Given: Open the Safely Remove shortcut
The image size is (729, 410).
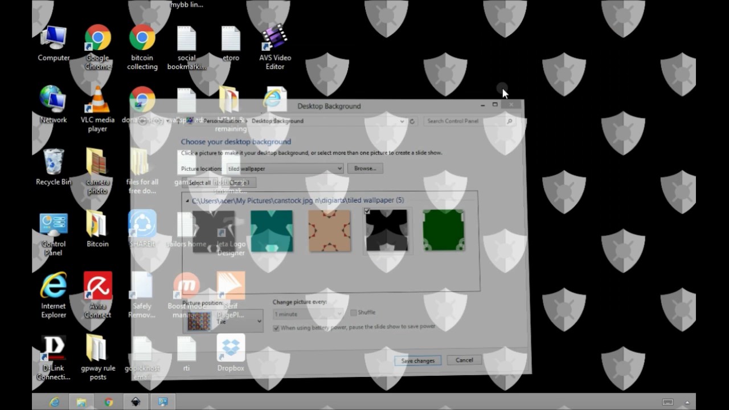Looking at the screenshot, I should point(142,295).
